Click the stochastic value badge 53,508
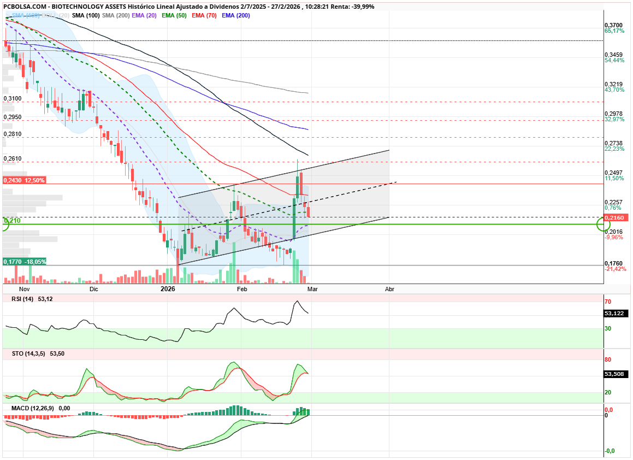Screen dimensions: 633x460 [x=616, y=374]
